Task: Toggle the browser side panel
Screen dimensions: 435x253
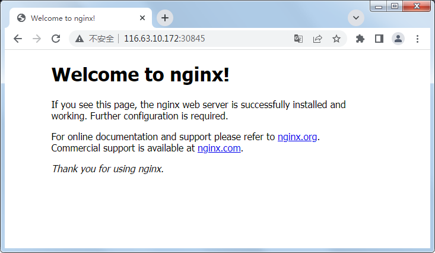Action: (379, 39)
